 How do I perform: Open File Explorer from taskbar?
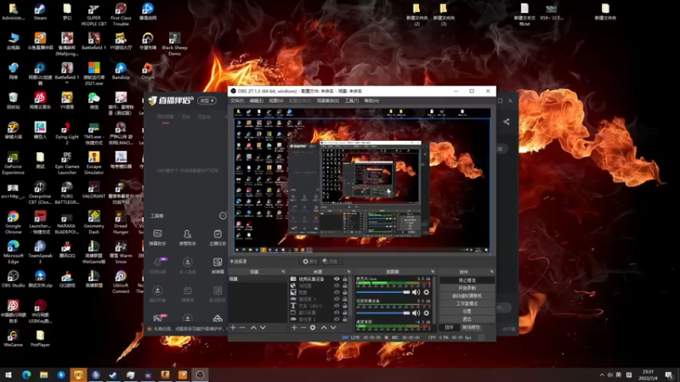coord(44,374)
